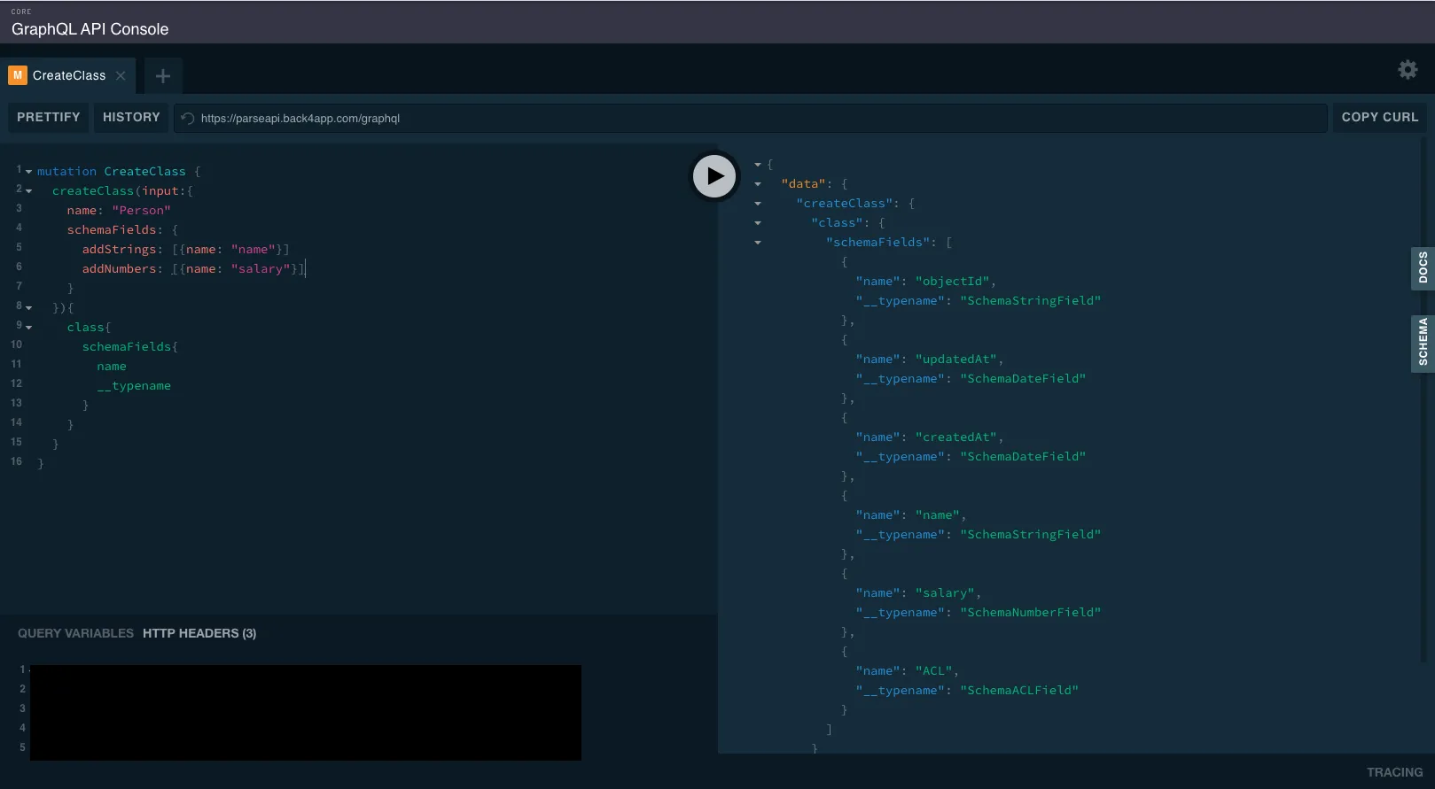The image size is (1435, 789).
Task: Click schemaFields{ on line 10
Action: (x=130, y=347)
